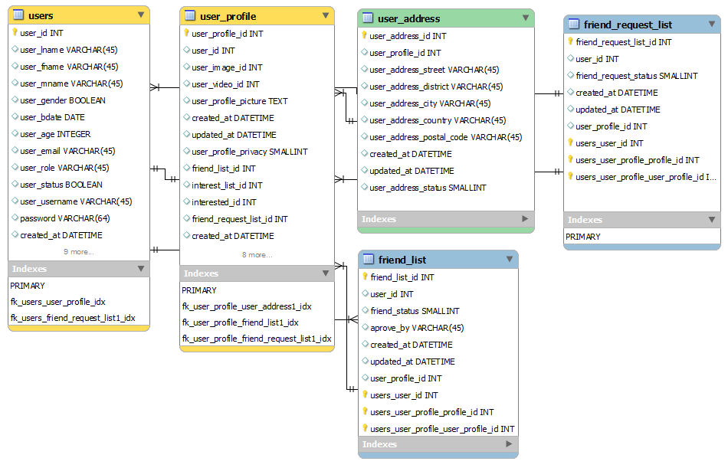Viewport: 728px width, 468px height.
Task: Click diamond icon beside user_email VARCHAR(45)
Action: coord(15,150)
